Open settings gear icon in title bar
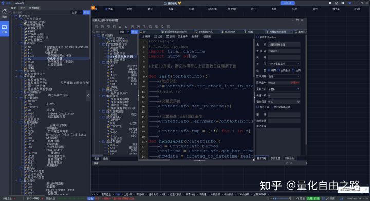 (330, 3)
